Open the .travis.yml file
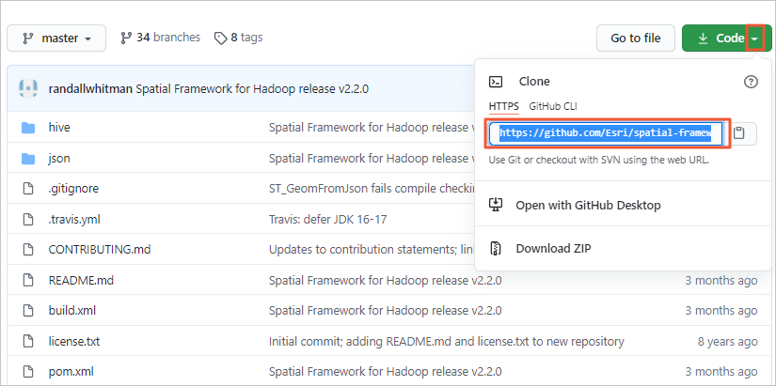 tap(73, 219)
